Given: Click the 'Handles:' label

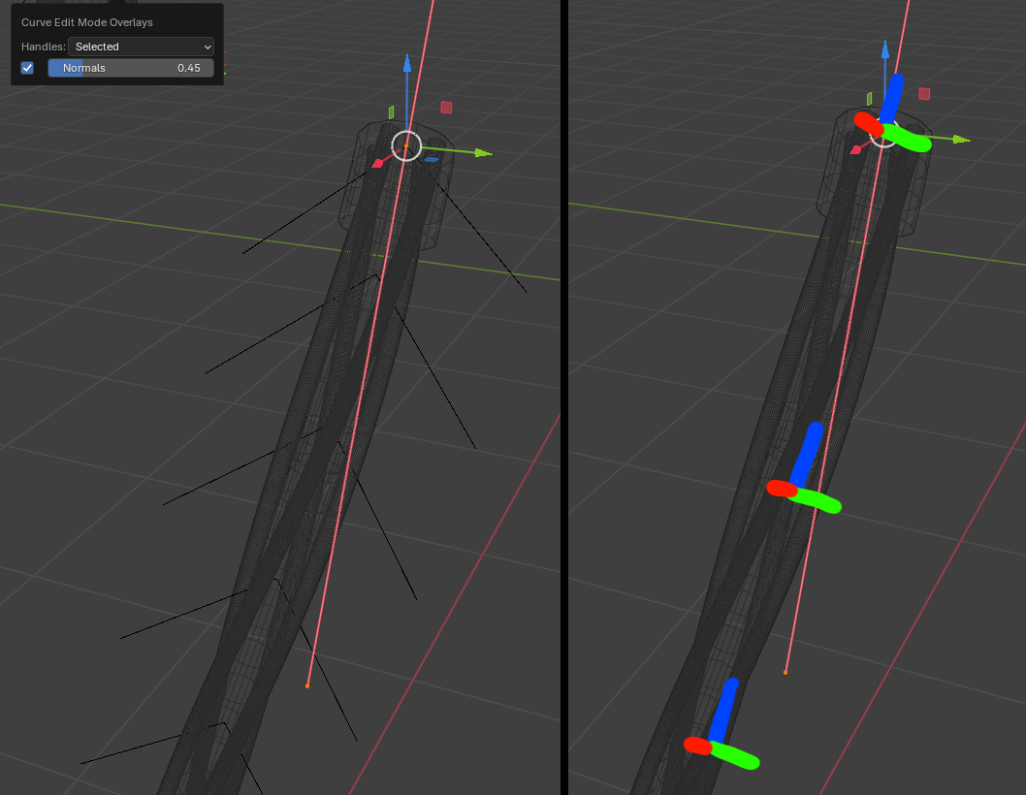Looking at the screenshot, I should pos(44,47).
